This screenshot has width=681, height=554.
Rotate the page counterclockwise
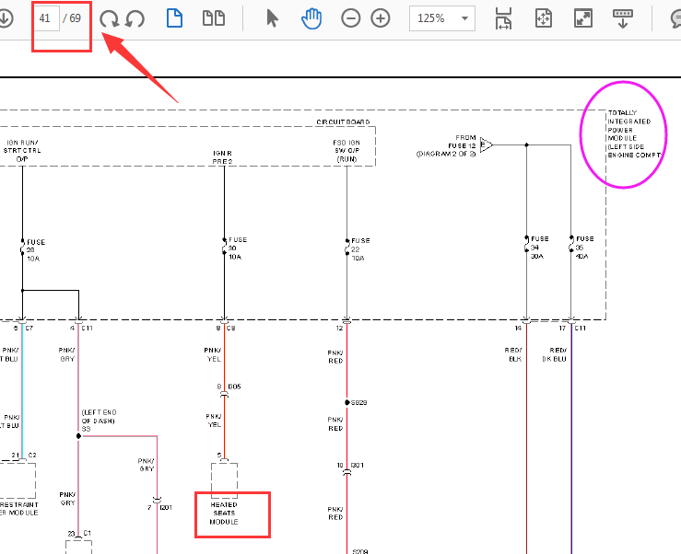point(135,18)
